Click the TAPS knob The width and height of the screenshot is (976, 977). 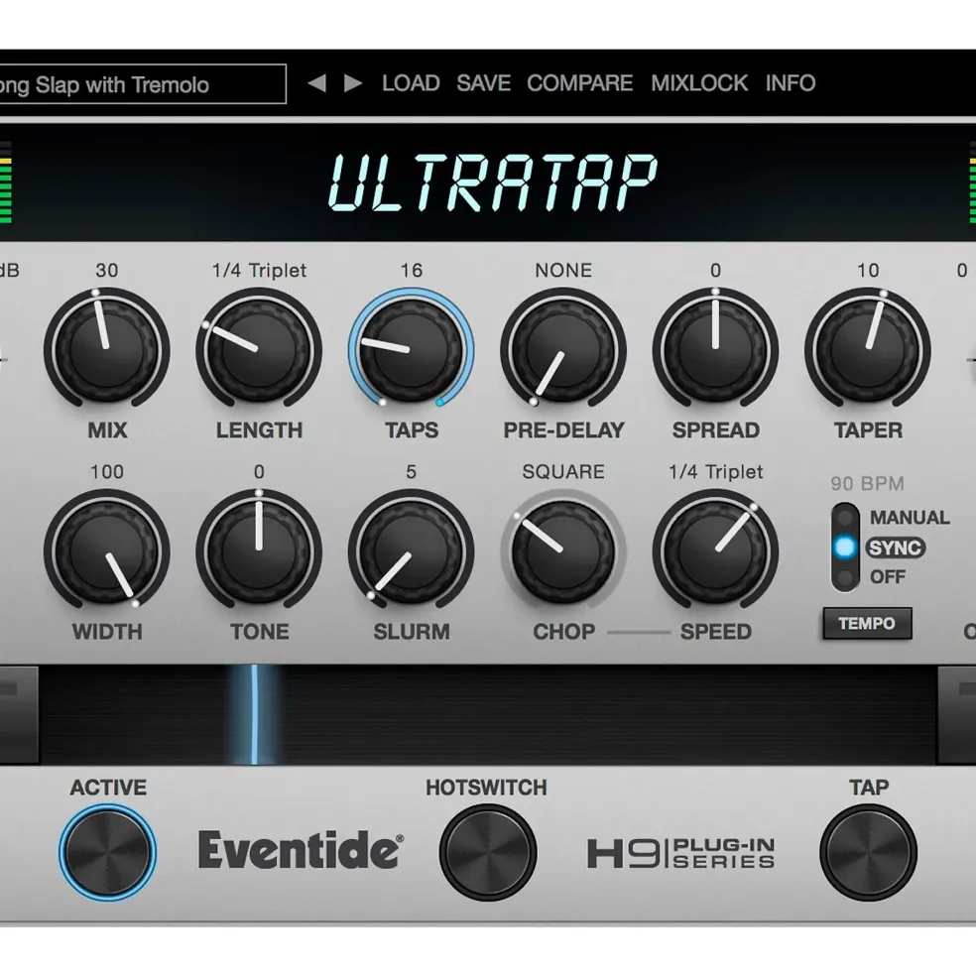(x=411, y=349)
